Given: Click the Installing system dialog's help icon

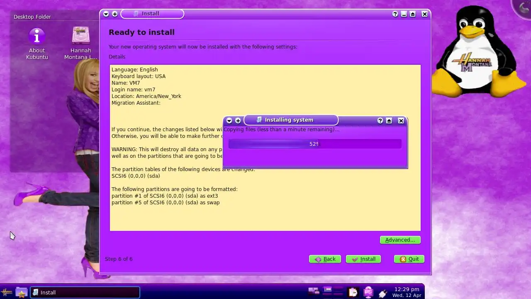Looking at the screenshot, I should click(380, 120).
